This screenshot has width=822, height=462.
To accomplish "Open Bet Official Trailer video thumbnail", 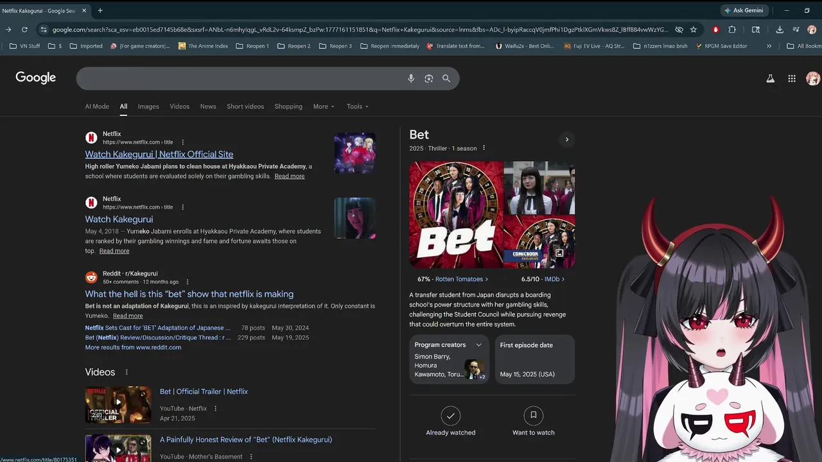I will click(x=118, y=404).
